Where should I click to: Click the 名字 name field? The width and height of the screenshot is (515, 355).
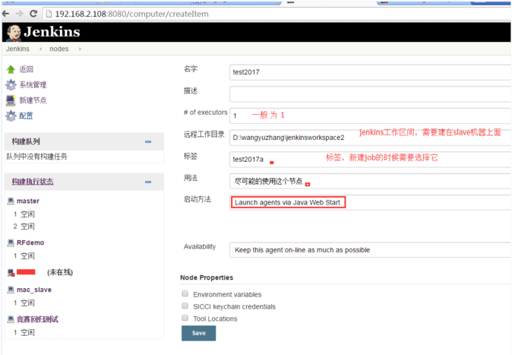point(370,72)
